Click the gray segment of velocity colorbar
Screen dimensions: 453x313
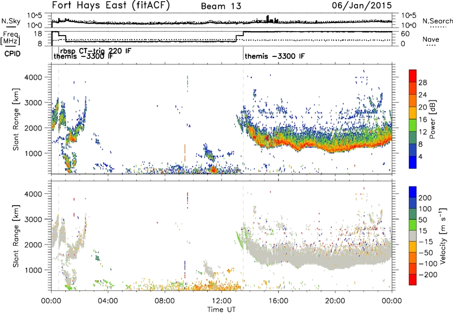tap(413, 236)
